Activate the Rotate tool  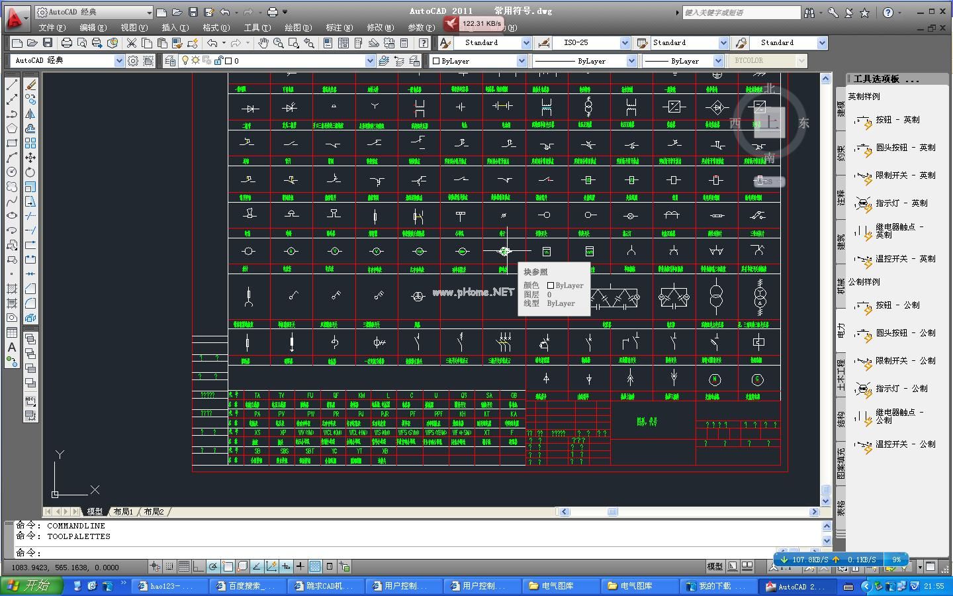click(x=30, y=172)
